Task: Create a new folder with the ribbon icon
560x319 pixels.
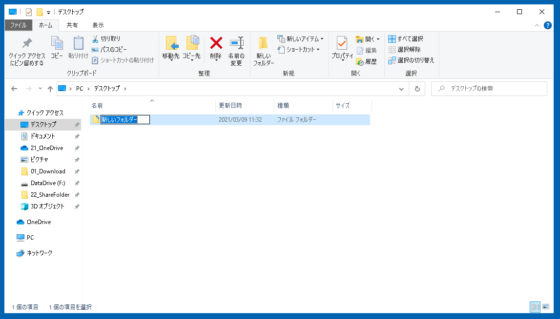Action: point(263,44)
